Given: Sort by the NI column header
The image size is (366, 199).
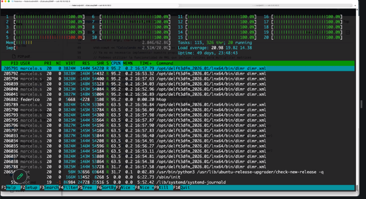Looking at the screenshot, I should coord(58,63).
